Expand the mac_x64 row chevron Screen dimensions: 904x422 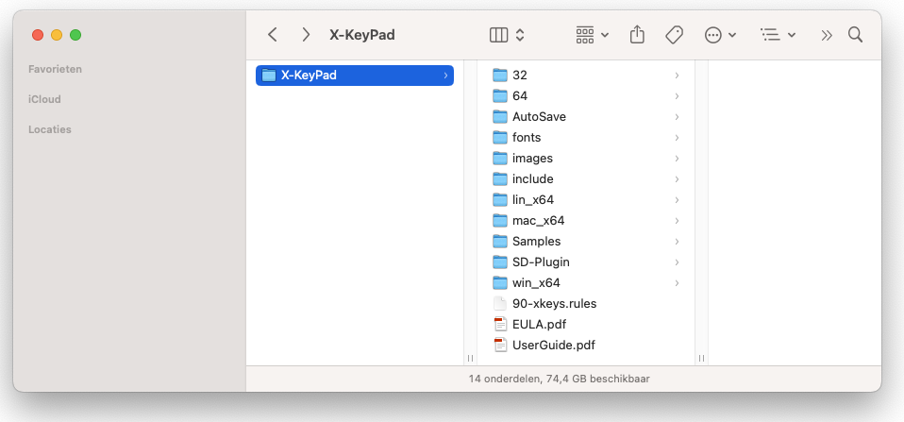point(677,221)
